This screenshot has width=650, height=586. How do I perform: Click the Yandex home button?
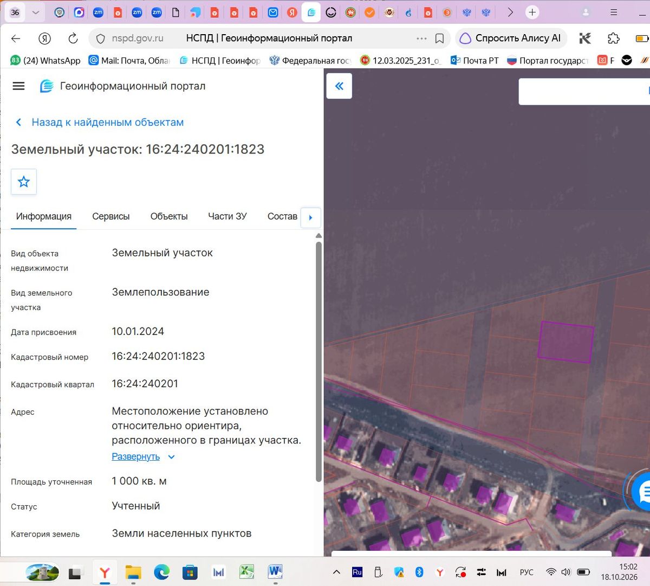coord(44,38)
